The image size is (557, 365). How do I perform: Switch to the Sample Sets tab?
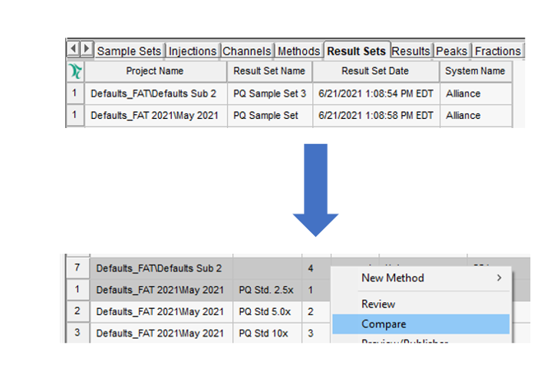click(129, 51)
